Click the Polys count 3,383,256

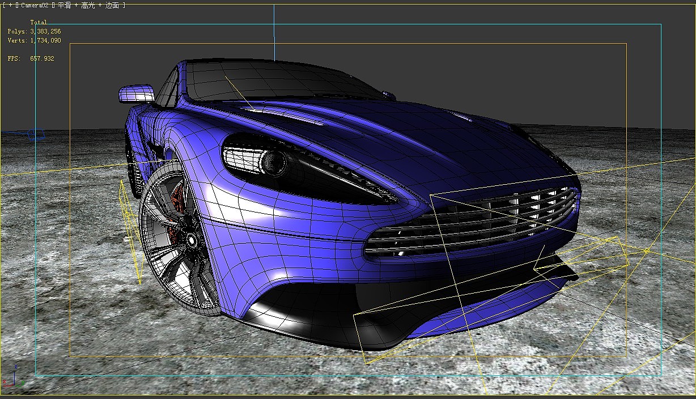[46, 32]
